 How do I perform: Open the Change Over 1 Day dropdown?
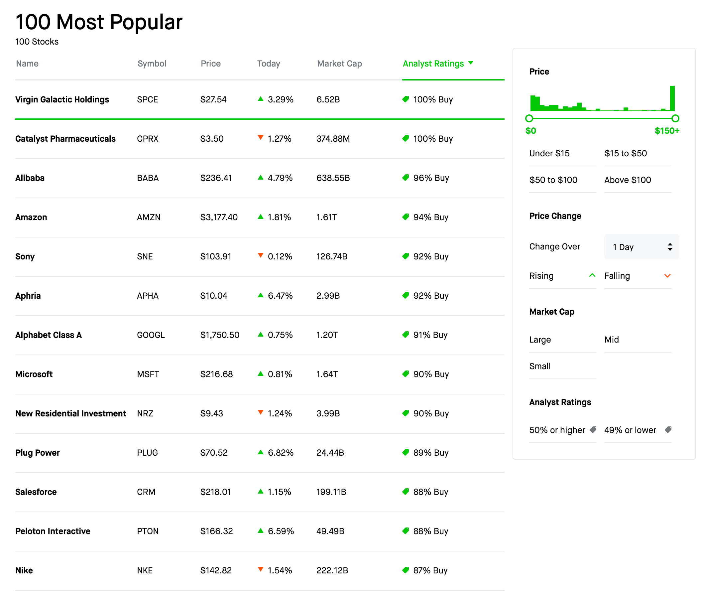642,247
